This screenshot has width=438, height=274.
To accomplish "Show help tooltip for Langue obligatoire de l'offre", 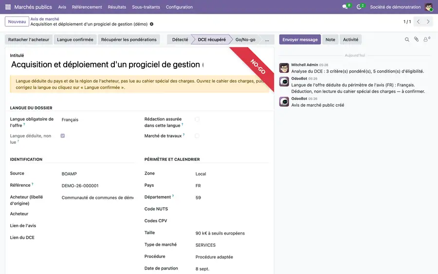I will [24, 124].
